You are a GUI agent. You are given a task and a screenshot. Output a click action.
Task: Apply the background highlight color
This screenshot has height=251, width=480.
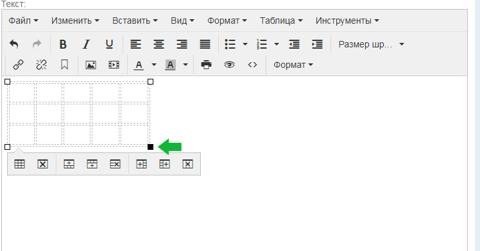170,65
